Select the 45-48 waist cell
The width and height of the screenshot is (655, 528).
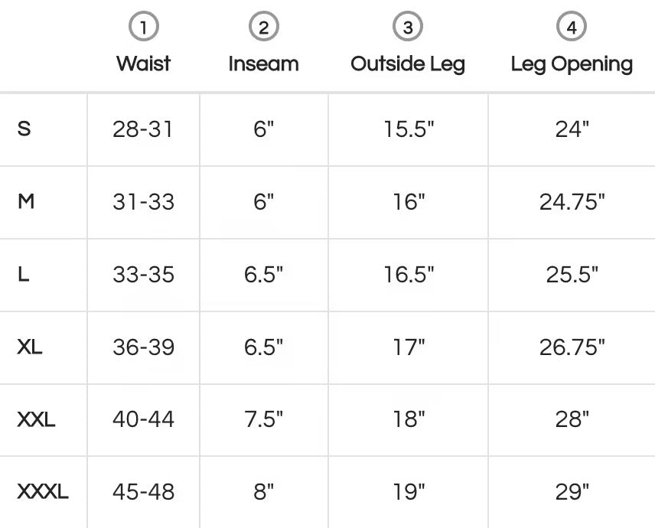coord(143,492)
